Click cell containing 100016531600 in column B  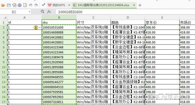(x=59, y=27)
